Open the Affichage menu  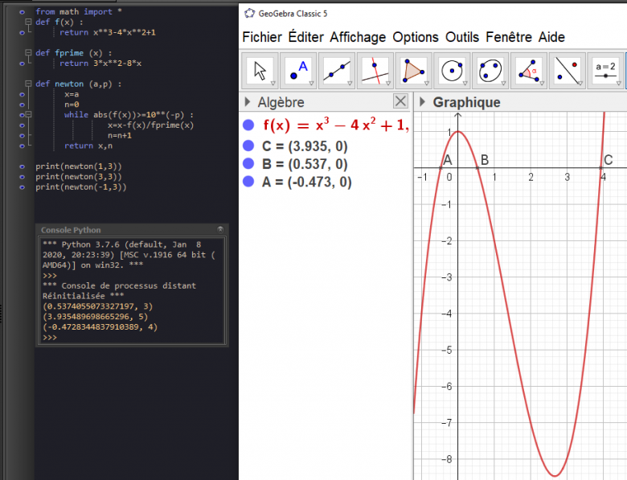point(358,37)
